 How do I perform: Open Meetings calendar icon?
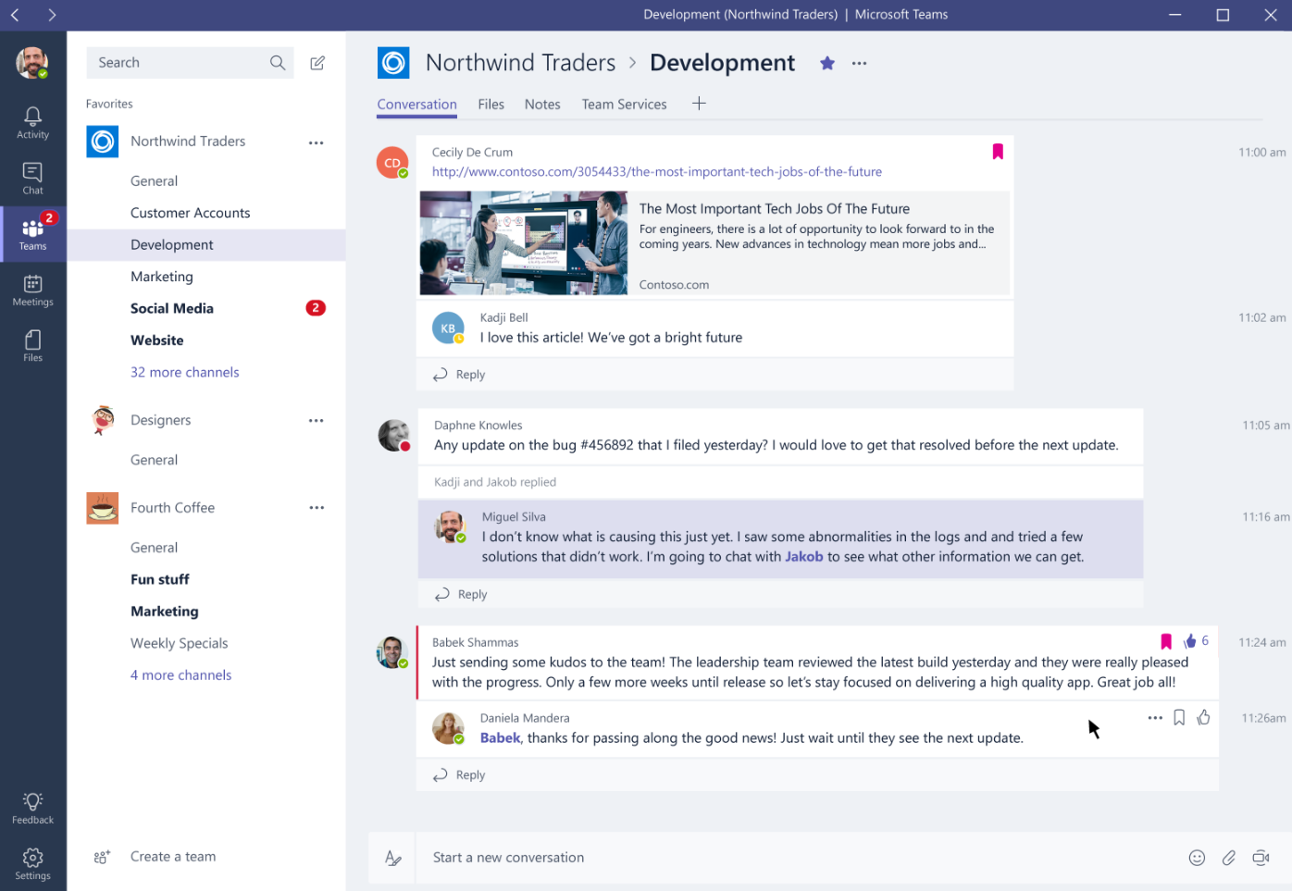(x=32, y=290)
